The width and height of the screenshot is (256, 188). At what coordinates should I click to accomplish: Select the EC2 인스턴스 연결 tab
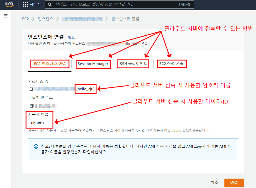50,64
